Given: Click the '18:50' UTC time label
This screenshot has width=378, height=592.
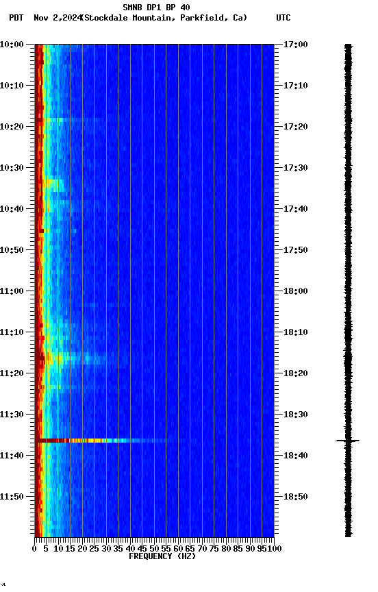Looking at the screenshot, I should pyautogui.click(x=296, y=497).
